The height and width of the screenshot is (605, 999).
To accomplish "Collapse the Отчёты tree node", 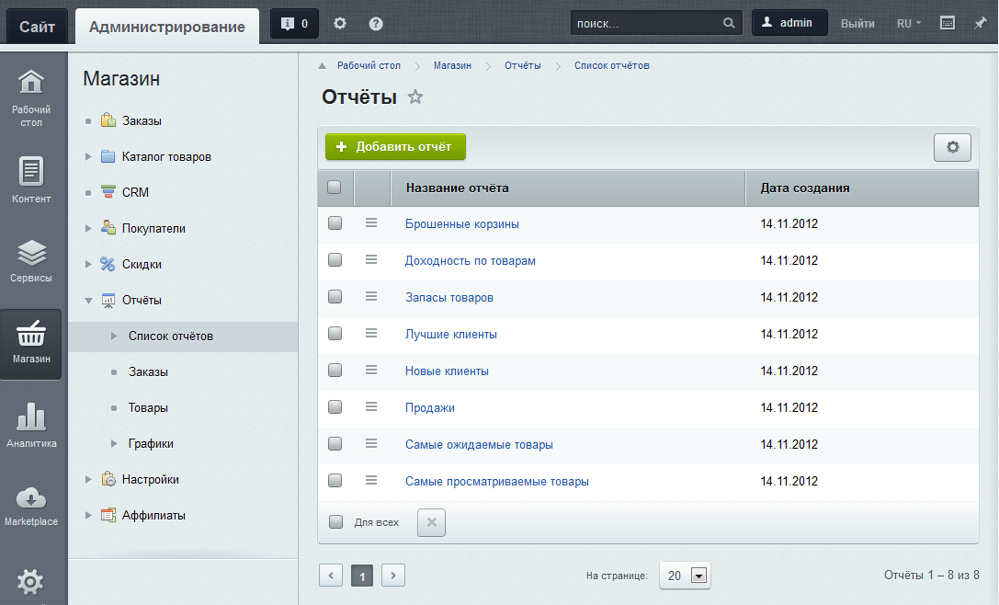I will pos(88,301).
